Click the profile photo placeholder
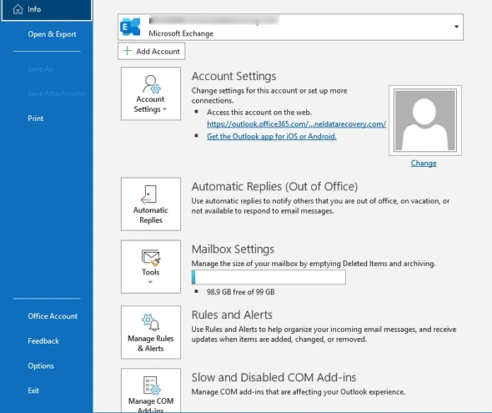 424,120
